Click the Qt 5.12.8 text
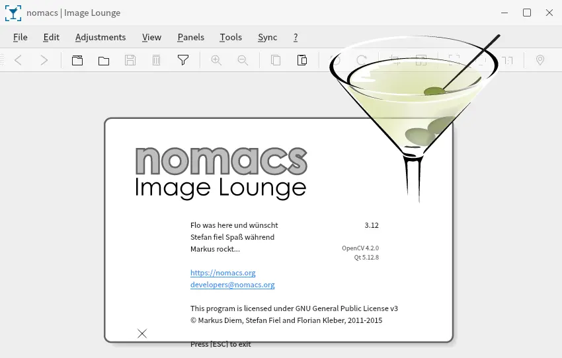 pos(366,258)
